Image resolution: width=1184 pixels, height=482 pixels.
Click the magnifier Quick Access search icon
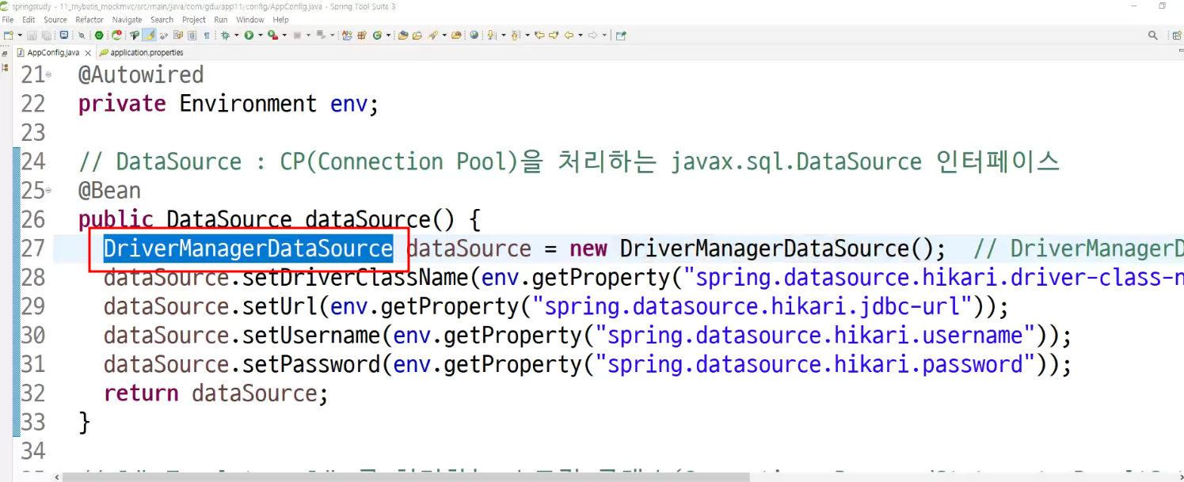pos(1153,35)
